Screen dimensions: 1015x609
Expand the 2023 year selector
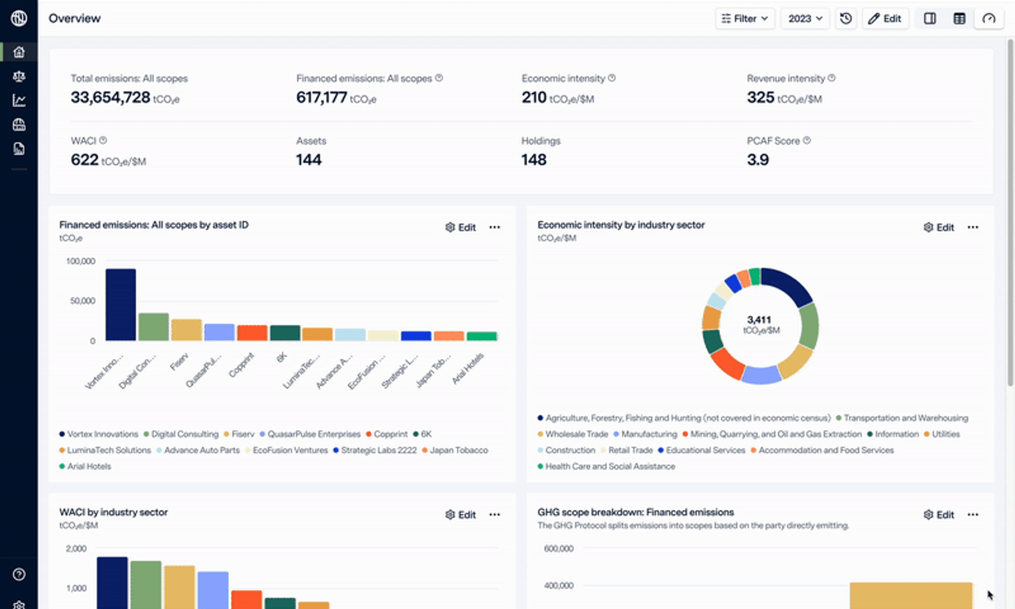pyautogui.click(x=805, y=19)
